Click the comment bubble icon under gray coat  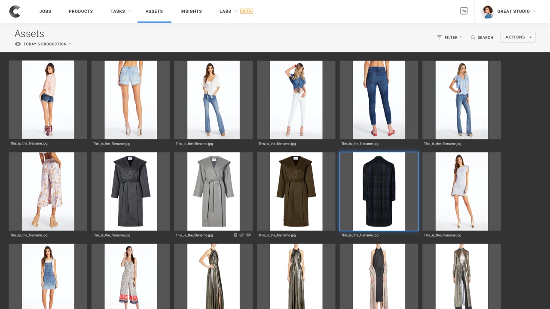tap(248, 235)
